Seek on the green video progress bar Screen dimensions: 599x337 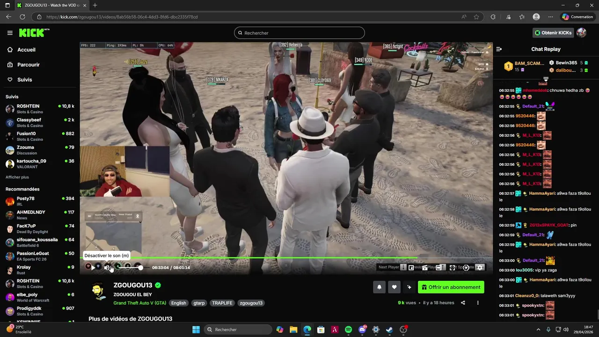[286, 258]
